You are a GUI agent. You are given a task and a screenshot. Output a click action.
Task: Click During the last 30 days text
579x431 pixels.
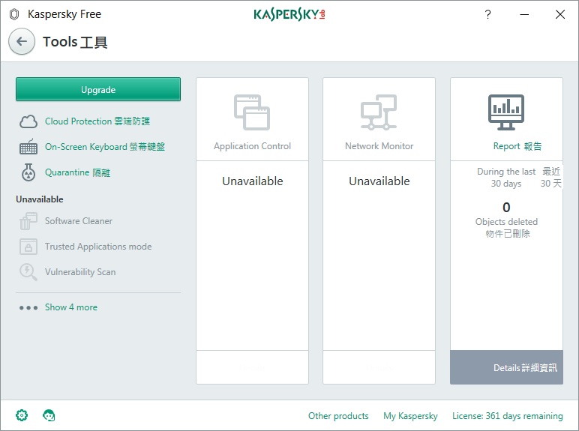(506, 178)
